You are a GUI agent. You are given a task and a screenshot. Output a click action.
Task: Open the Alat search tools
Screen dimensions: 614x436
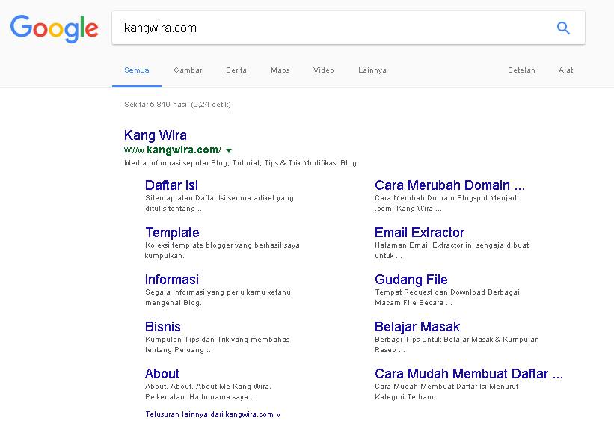(x=565, y=70)
